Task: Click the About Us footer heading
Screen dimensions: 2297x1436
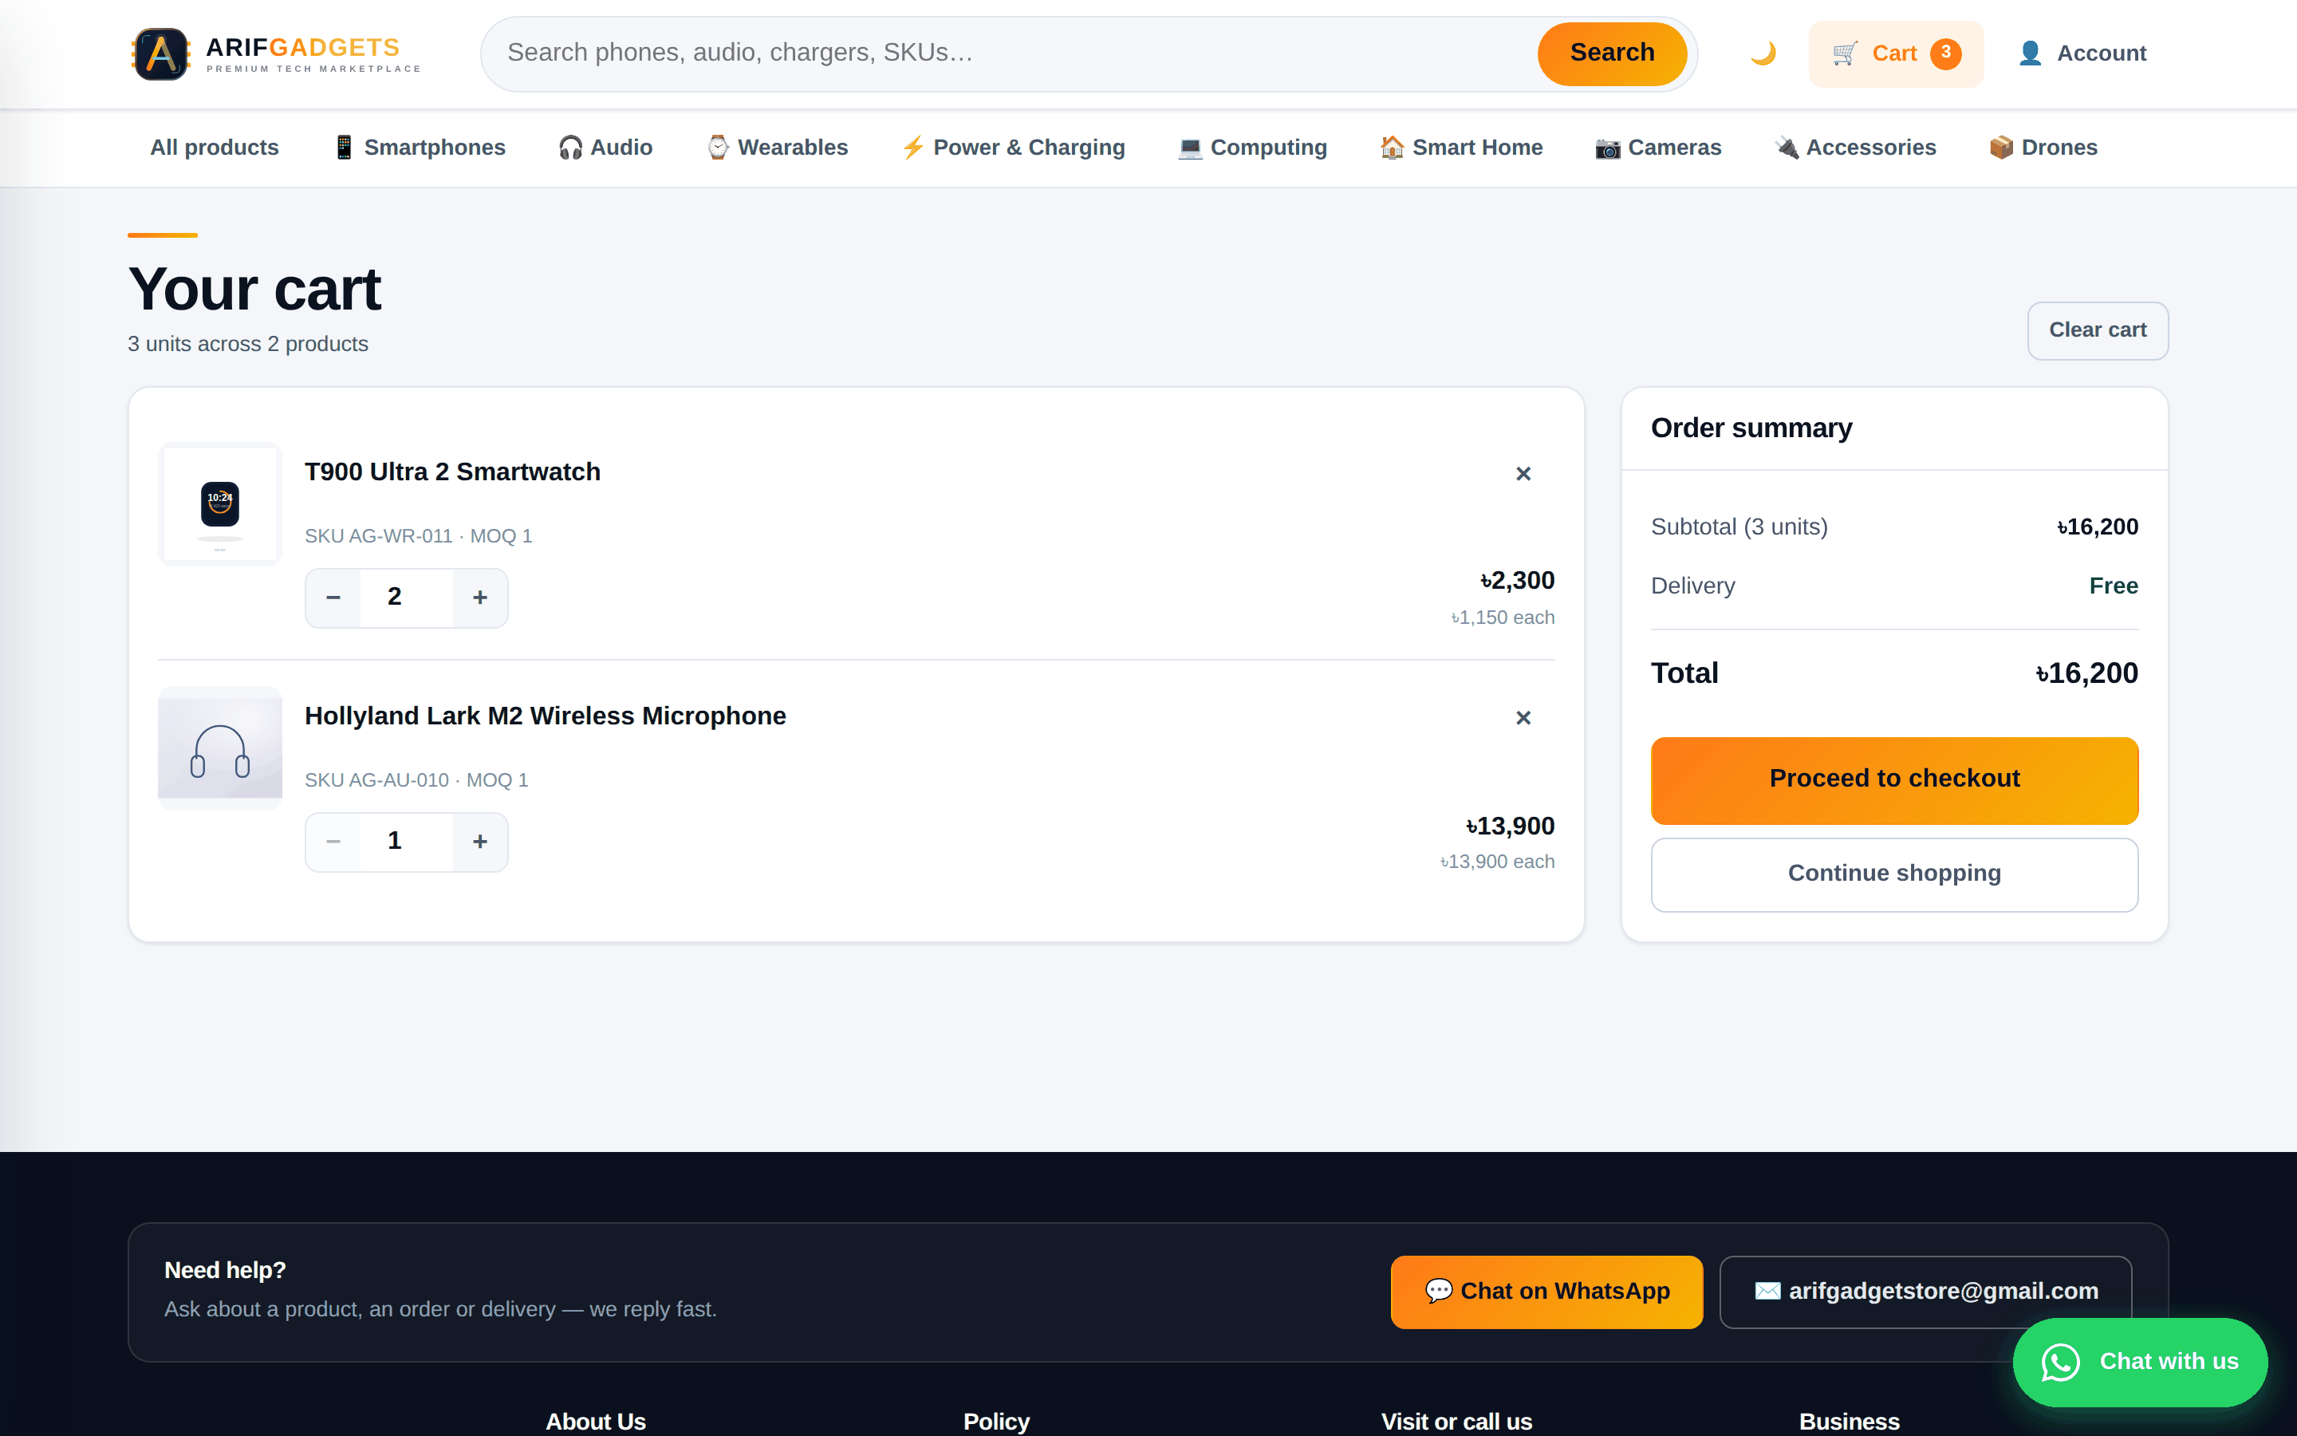Action: pyautogui.click(x=595, y=1422)
